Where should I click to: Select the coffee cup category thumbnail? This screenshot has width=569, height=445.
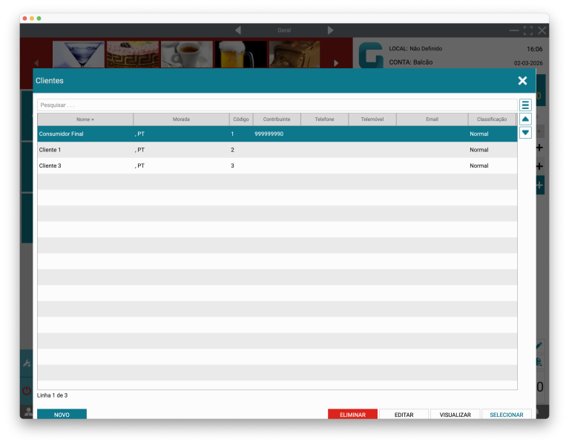click(187, 55)
